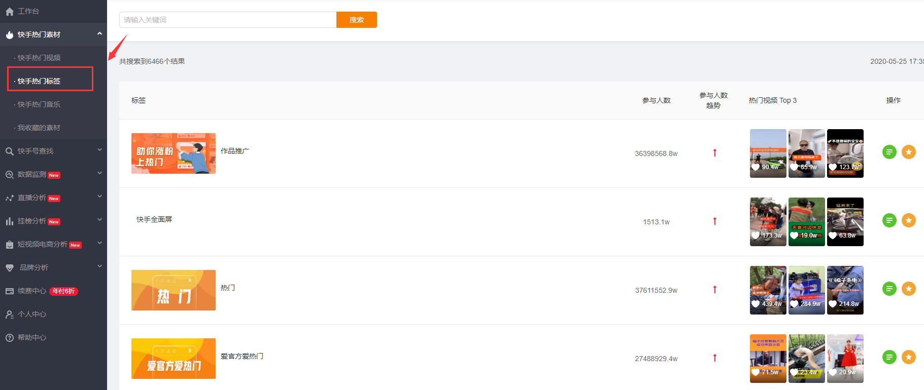Image resolution: width=924 pixels, height=390 pixels.
Task: Open the 439.4w likes video thumbnail
Action: pos(768,290)
